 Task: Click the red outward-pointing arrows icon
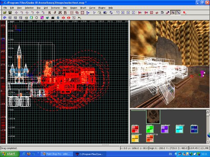pos(68,18)
